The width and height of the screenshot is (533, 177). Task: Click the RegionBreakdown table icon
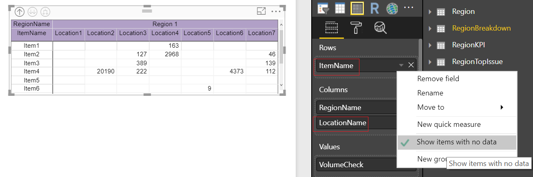click(441, 29)
